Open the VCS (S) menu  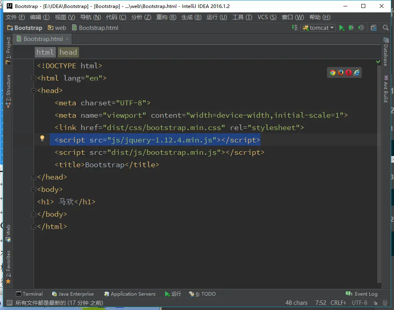pyautogui.click(x=267, y=17)
